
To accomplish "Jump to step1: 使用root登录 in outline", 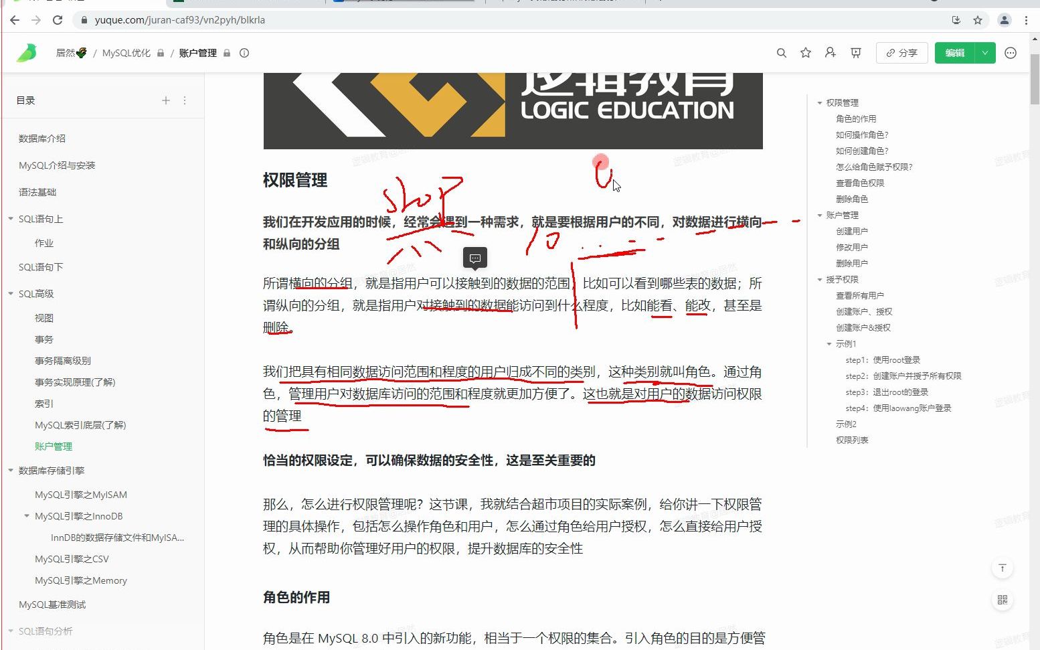I will (883, 360).
